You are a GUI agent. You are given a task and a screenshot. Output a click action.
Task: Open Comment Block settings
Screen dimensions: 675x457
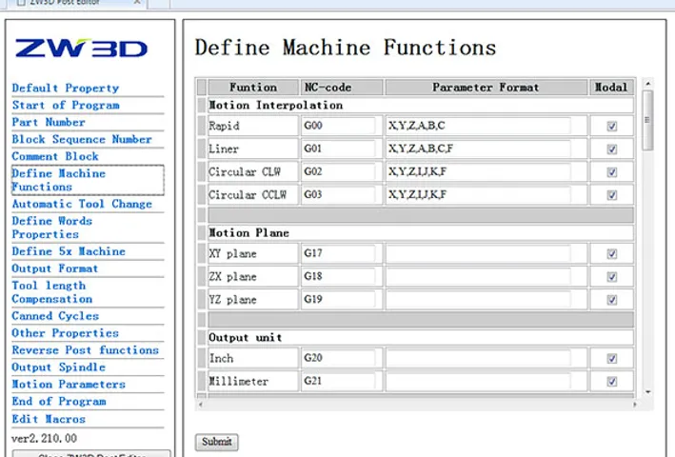coord(55,156)
